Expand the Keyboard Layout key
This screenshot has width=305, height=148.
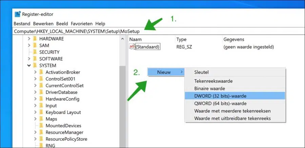coord(35,112)
